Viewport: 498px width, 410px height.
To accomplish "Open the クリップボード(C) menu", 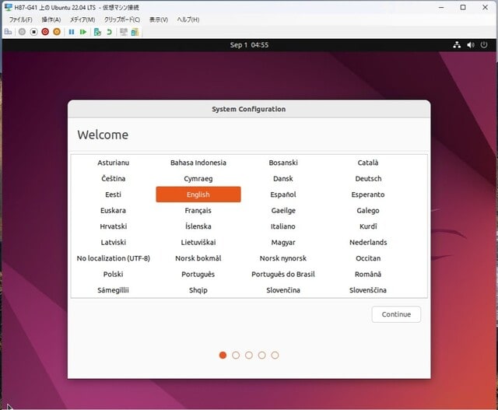I will tap(122, 19).
